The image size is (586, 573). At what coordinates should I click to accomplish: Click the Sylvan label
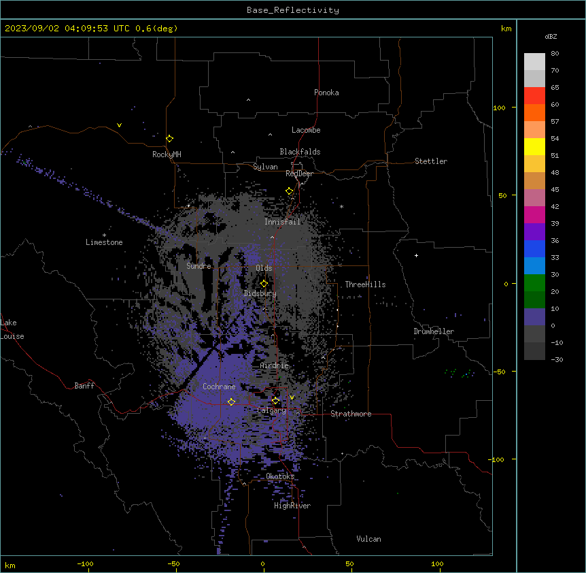265,167
